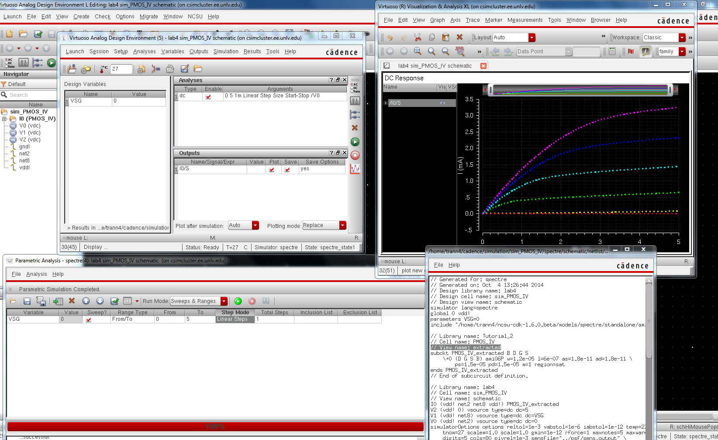Open Analyses menu in ADE window
This screenshot has width=718, height=440.
[x=145, y=52]
